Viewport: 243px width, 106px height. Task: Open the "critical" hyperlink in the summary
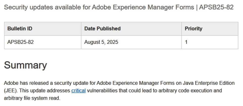[78, 91]
